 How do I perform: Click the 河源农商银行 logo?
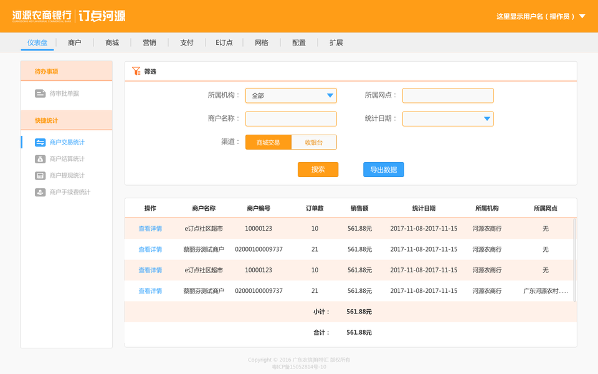pos(42,16)
